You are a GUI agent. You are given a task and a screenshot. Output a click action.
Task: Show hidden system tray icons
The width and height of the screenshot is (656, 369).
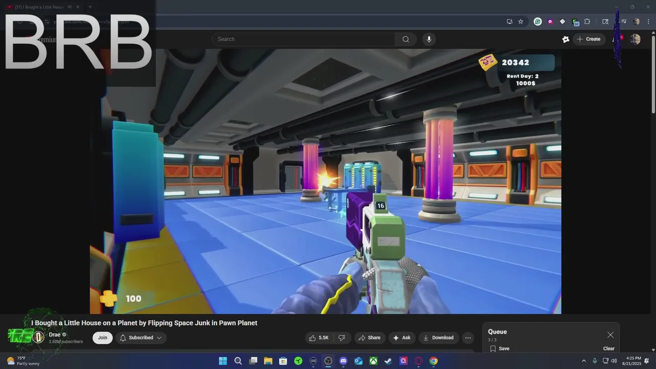point(583,361)
